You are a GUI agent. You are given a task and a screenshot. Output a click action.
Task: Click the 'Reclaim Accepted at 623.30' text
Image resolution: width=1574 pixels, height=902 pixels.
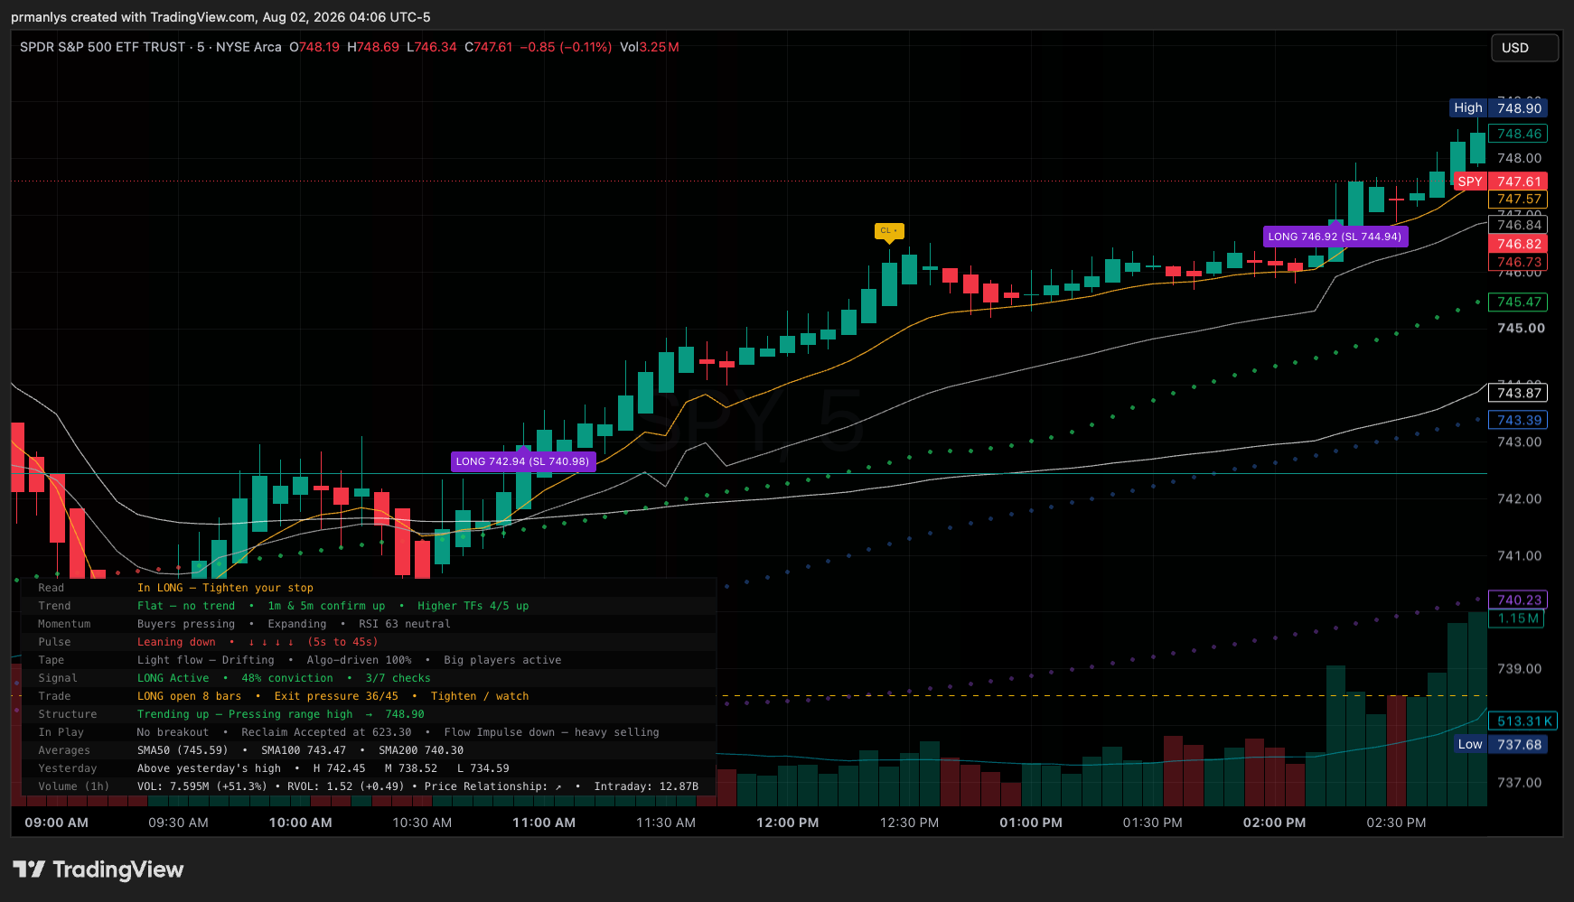(x=326, y=732)
